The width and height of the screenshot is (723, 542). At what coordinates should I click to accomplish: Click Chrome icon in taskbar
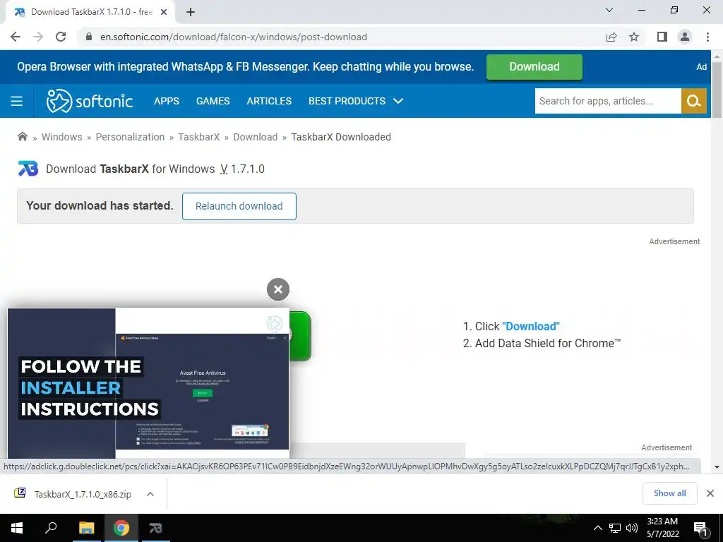click(x=121, y=528)
